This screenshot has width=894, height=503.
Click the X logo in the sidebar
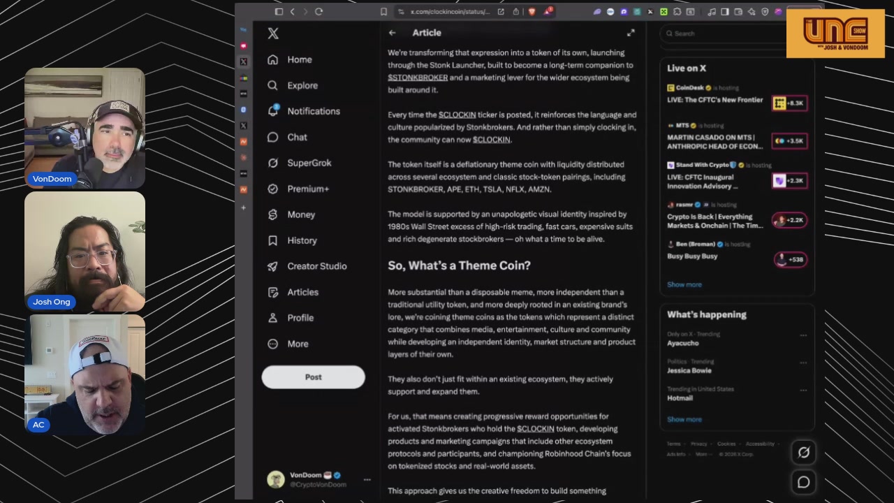pos(273,34)
